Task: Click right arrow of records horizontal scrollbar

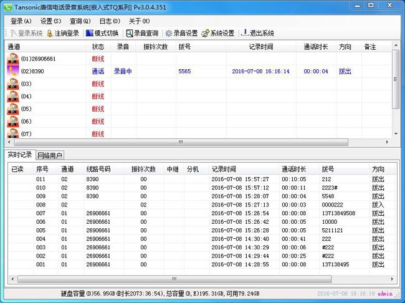Action: [393, 279]
